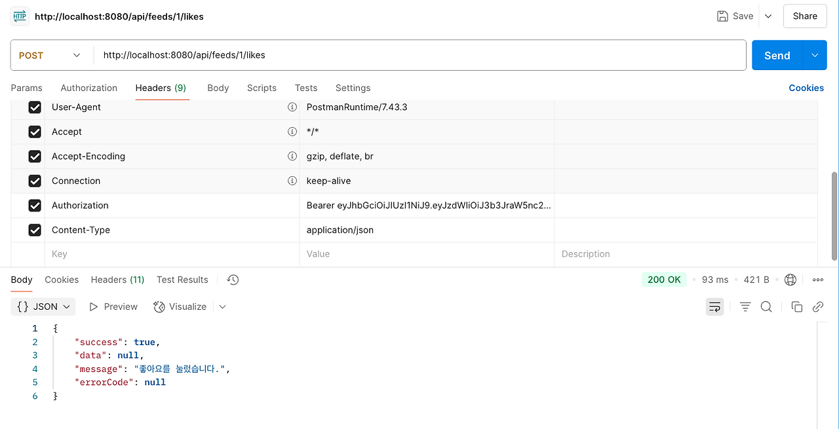Switch response to Preview mode
The image size is (839, 429).
coord(113,307)
